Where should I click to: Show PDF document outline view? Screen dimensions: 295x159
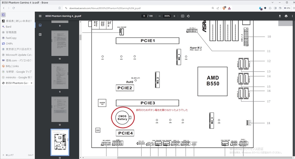(40, 34)
